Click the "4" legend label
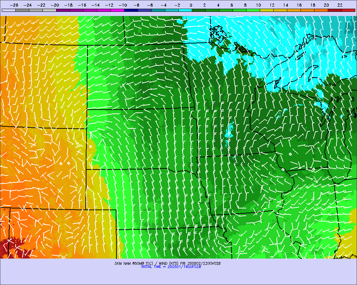 point(218,5)
